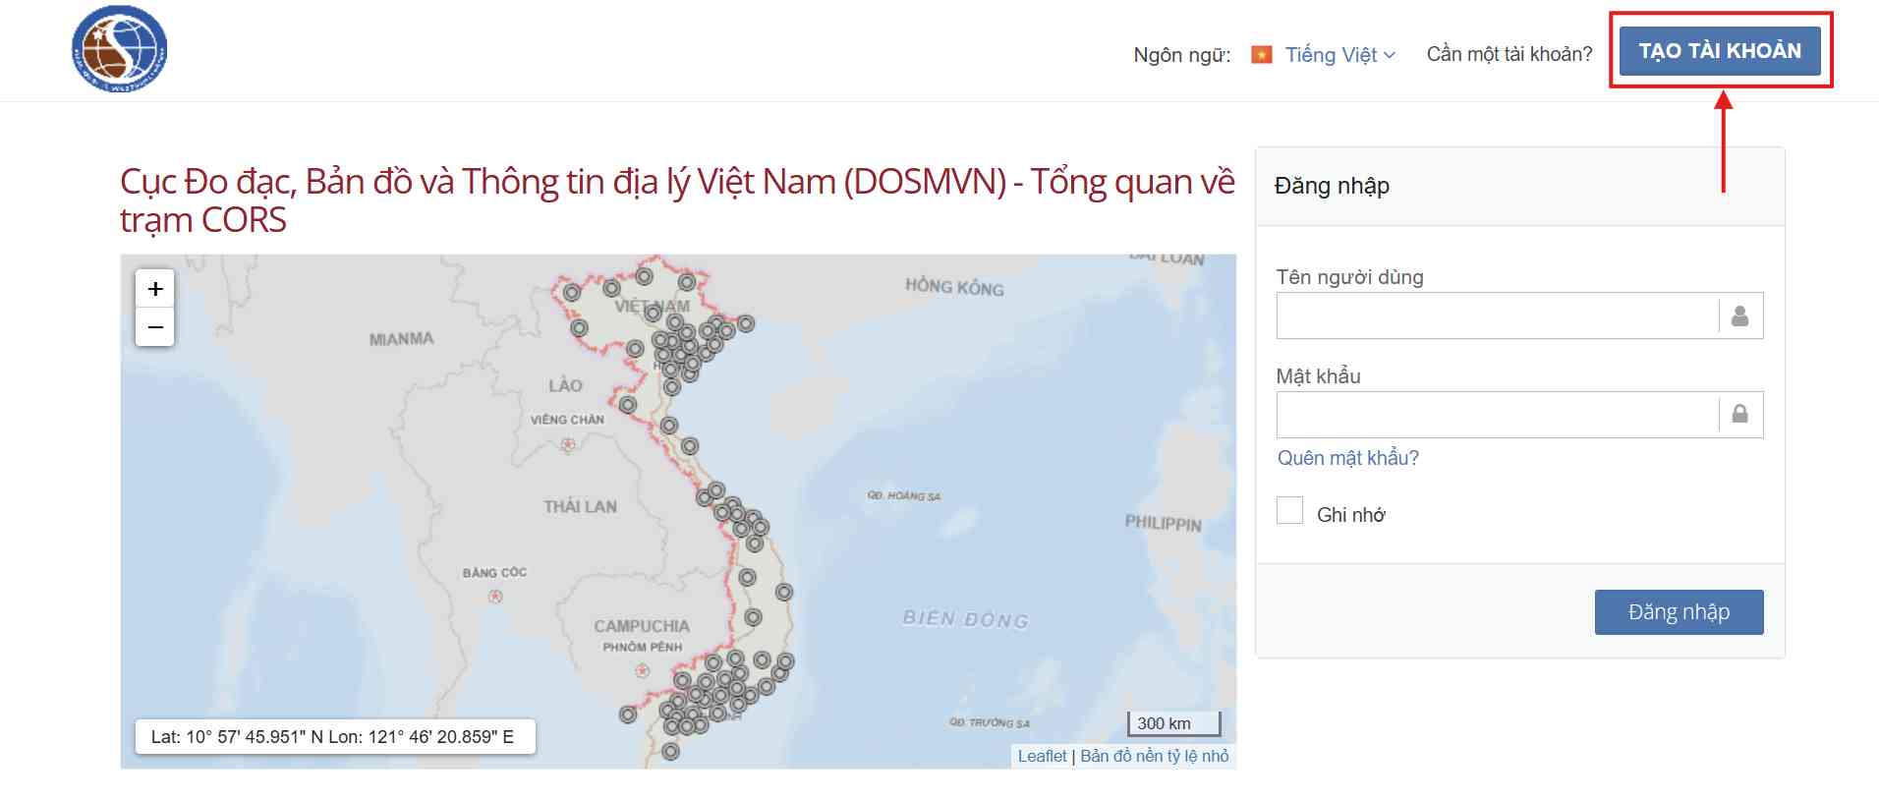Click the blue Đăng nhập button
The image size is (1879, 801).
point(1679,612)
